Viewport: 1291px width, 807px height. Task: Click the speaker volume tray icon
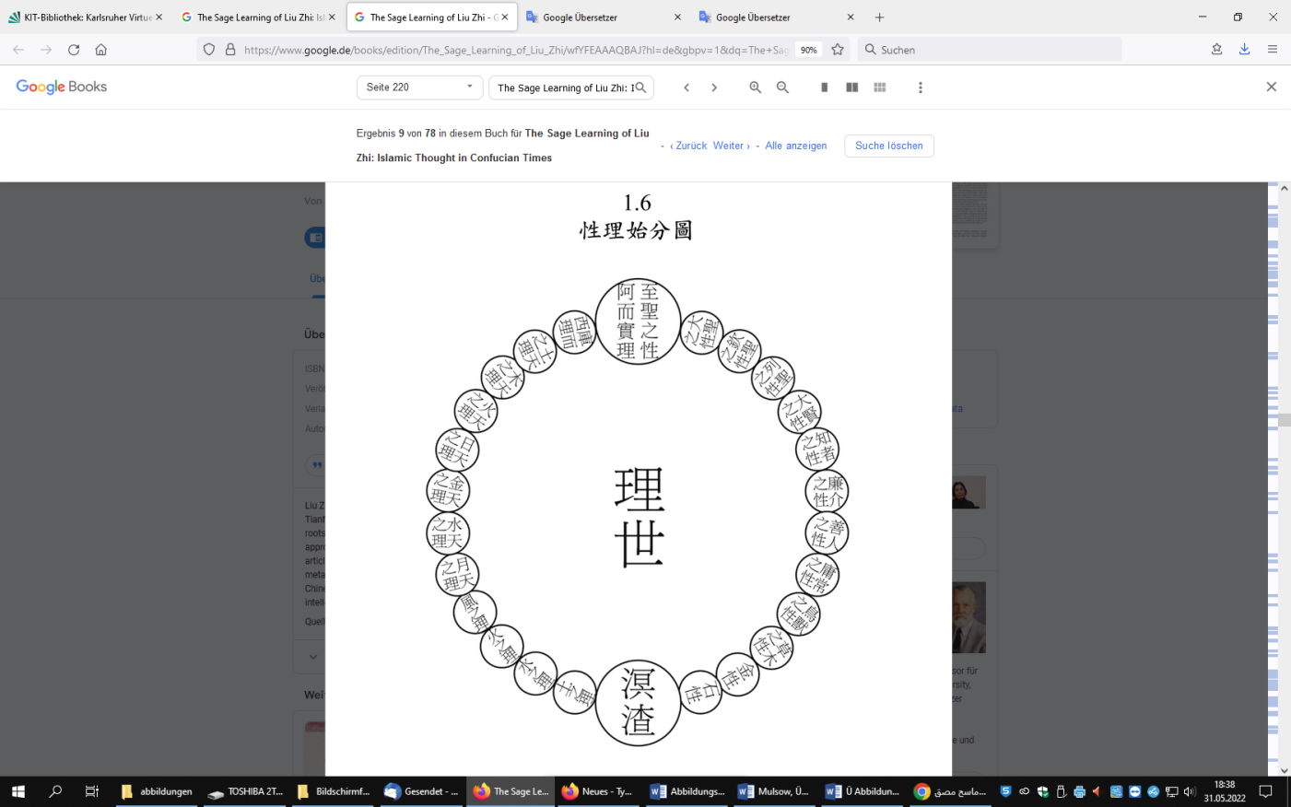[x=1189, y=791]
